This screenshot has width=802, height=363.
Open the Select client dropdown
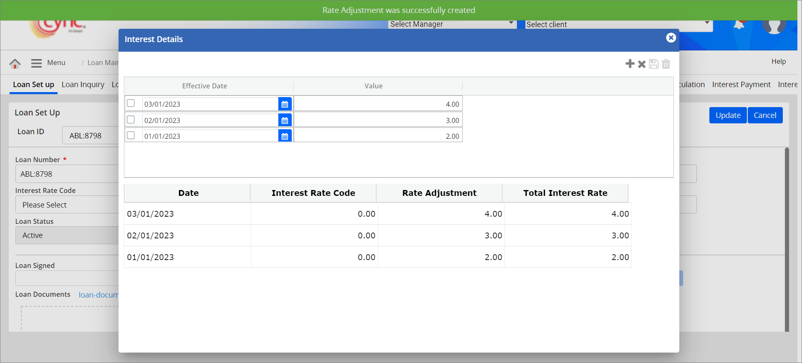[x=617, y=25]
